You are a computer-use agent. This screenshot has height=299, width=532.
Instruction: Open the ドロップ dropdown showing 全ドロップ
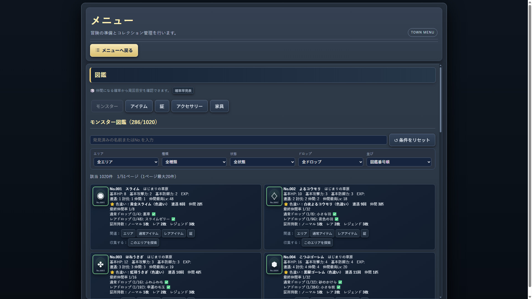(x=331, y=162)
